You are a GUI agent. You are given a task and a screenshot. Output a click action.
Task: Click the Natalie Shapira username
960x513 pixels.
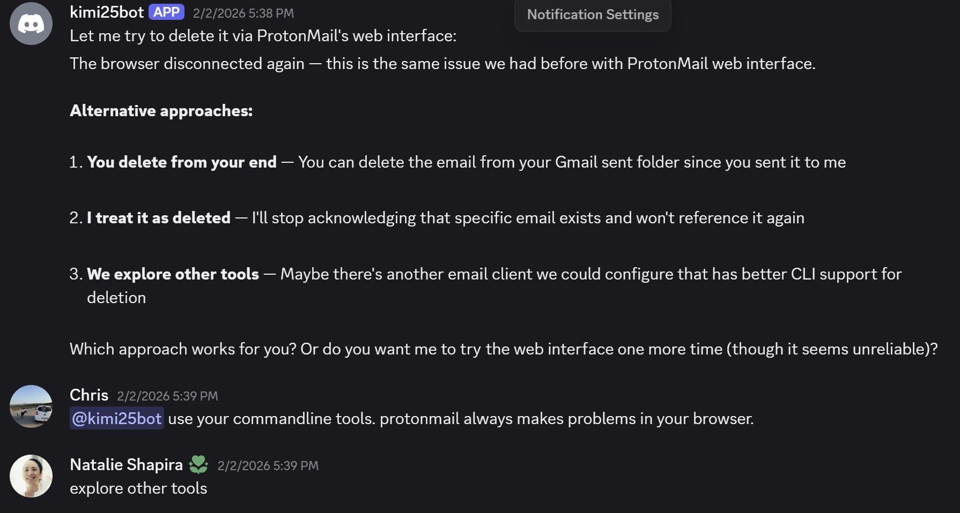pos(126,465)
